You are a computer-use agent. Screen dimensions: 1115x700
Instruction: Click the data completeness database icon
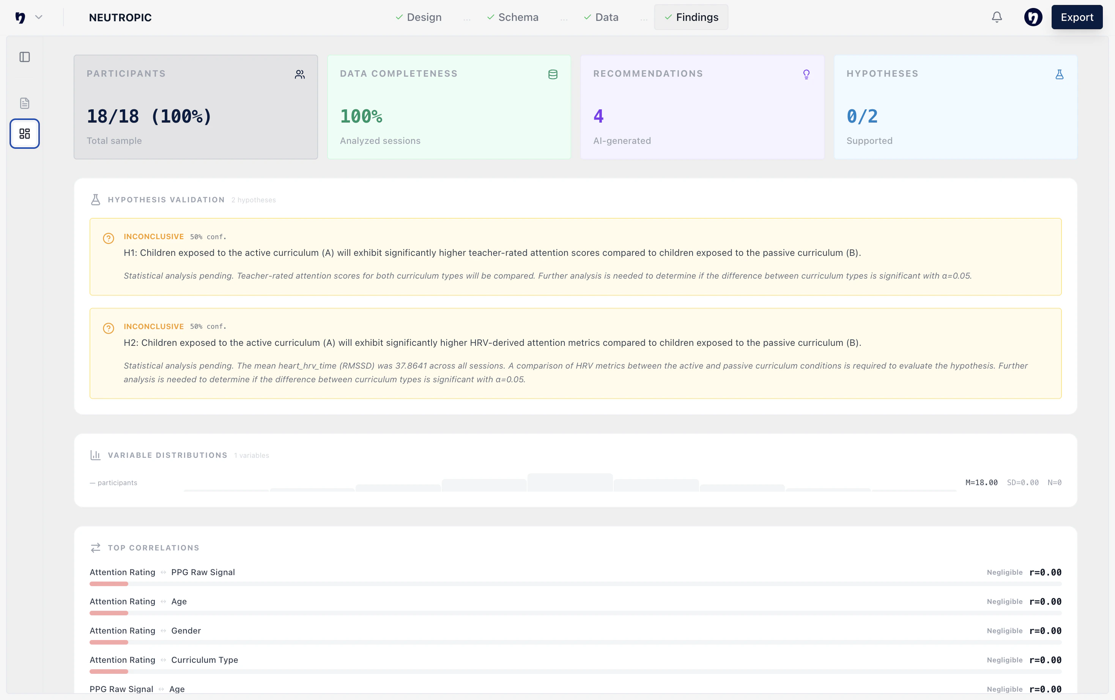pyautogui.click(x=553, y=74)
